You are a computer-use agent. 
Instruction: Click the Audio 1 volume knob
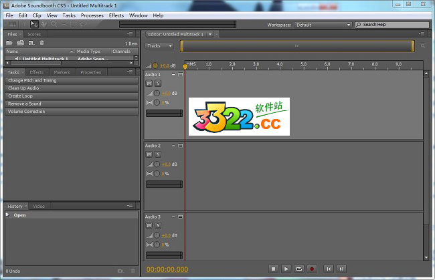click(x=157, y=94)
